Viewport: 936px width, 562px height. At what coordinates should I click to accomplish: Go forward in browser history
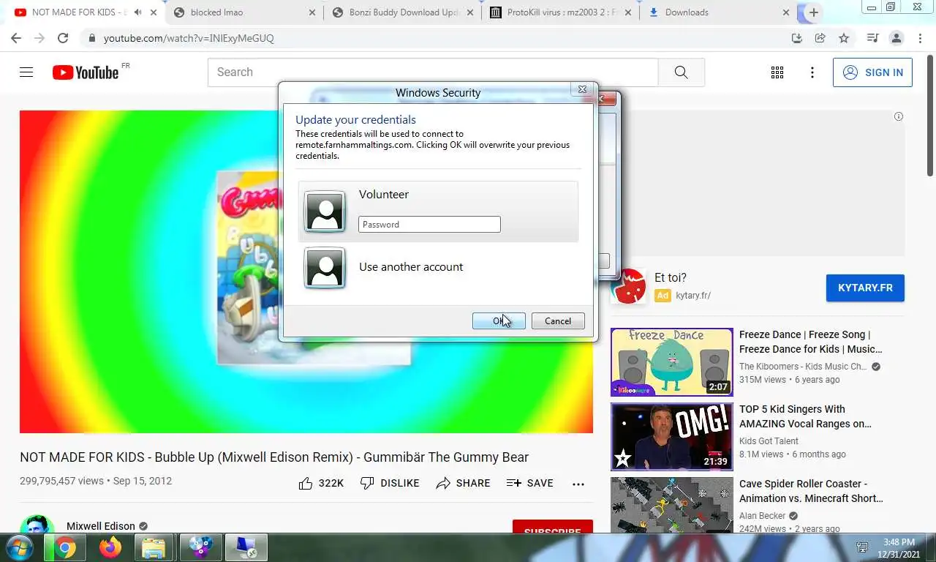click(39, 38)
